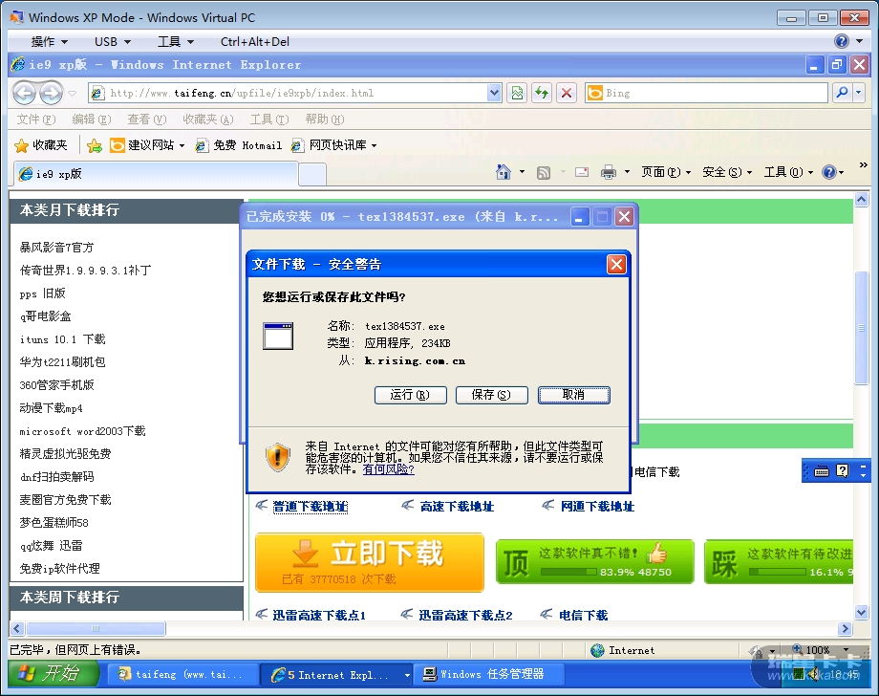Image resolution: width=879 pixels, height=696 pixels.
Task: Click the Windows 任务管理器 taskbar item
Action: tap(487, 674)
